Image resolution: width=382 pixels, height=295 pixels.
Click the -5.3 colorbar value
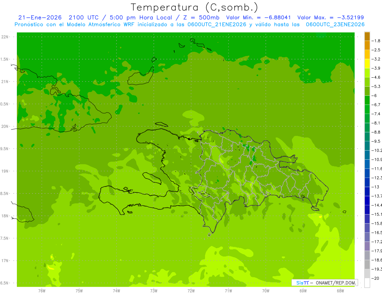coord(376,87)
